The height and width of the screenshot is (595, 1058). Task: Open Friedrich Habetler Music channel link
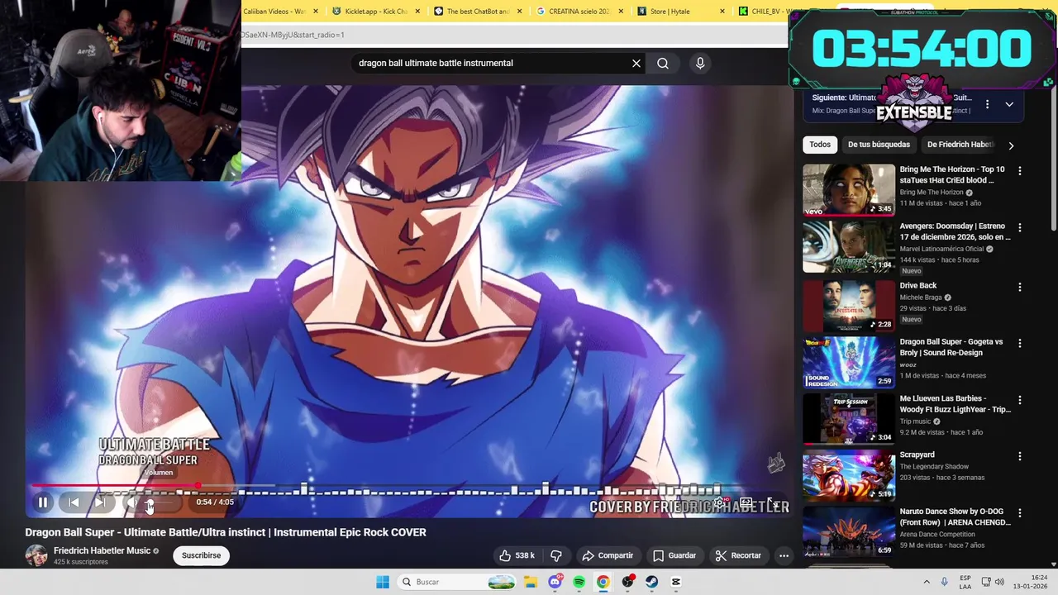coord(102,550)
